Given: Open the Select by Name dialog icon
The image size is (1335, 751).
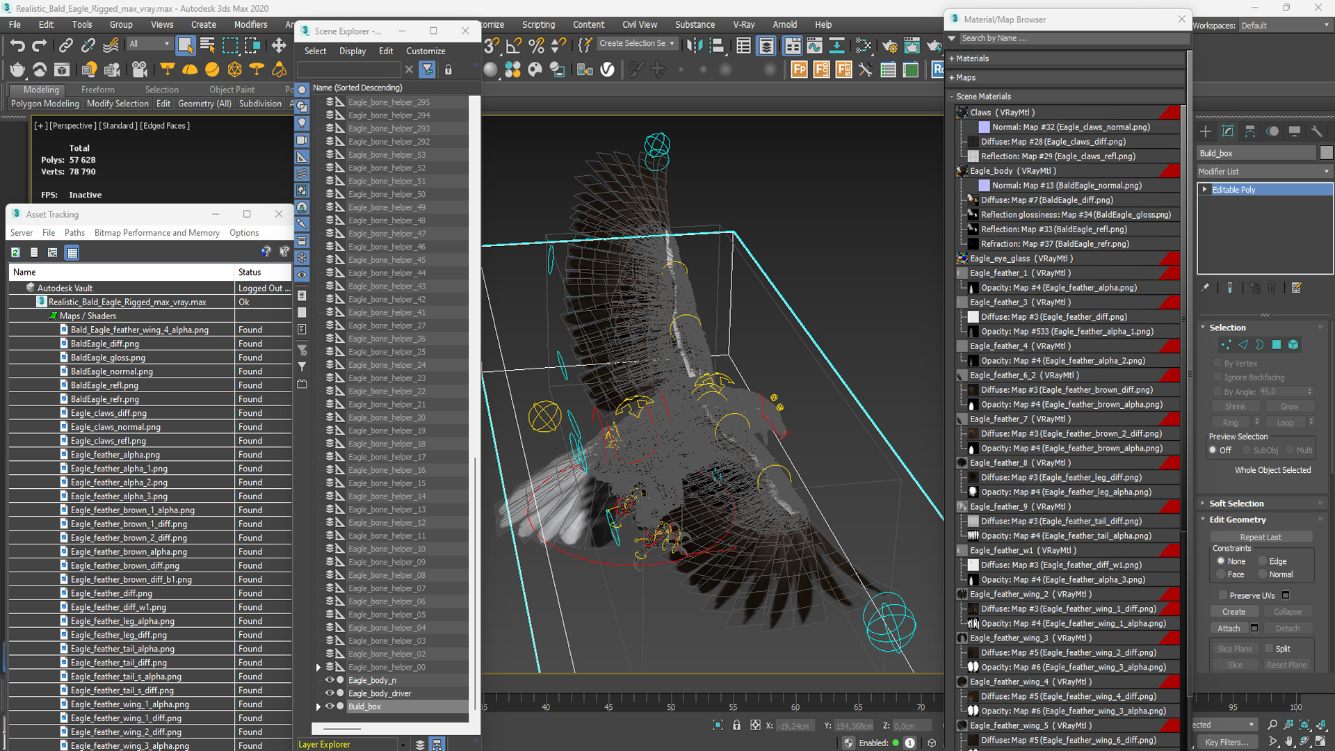Looking at the screenshot, I should pyautogui.click(x=207, y=46).
